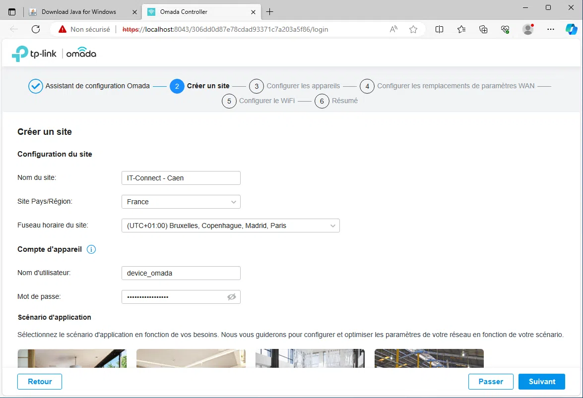Open browser essentials heart icon
This screenshot has height=398, width=583.
coord(505,29)
